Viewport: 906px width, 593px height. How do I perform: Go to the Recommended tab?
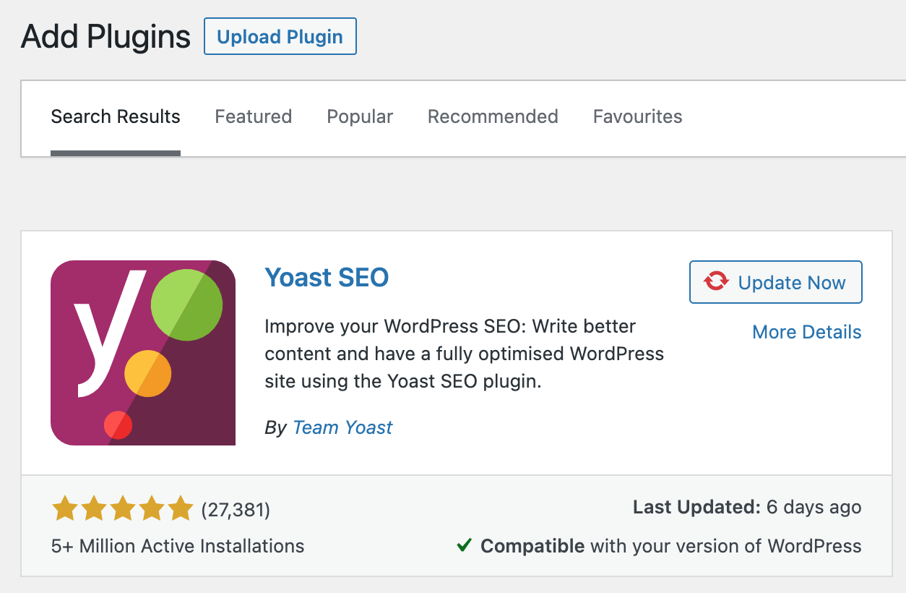(x=493, y=117)
